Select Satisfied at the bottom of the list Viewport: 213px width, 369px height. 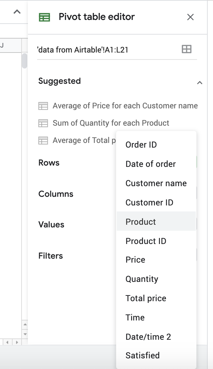[x=142, y=355]
